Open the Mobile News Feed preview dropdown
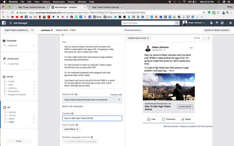Viewport: 234px width, 146px height. pyautogui.click(x=139, y=38)
